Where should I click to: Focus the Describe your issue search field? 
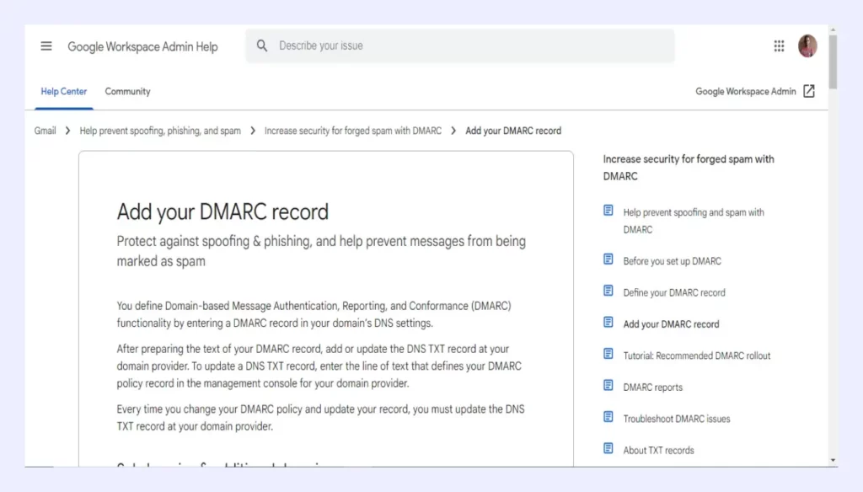(459, 45)
